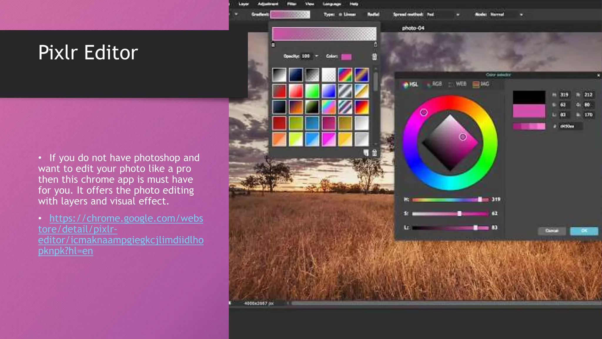
Task: Open the Layer menu
Action: [244, 4]
